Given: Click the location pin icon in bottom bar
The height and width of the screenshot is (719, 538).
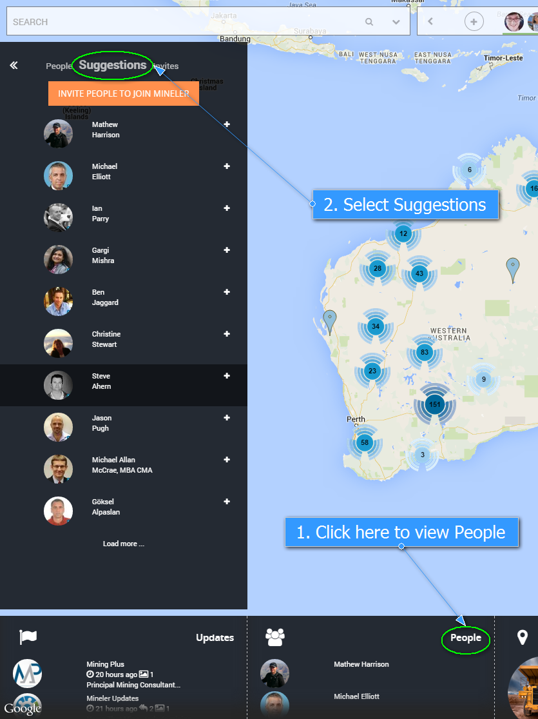Looking at the screenshot, I should 523,637.
